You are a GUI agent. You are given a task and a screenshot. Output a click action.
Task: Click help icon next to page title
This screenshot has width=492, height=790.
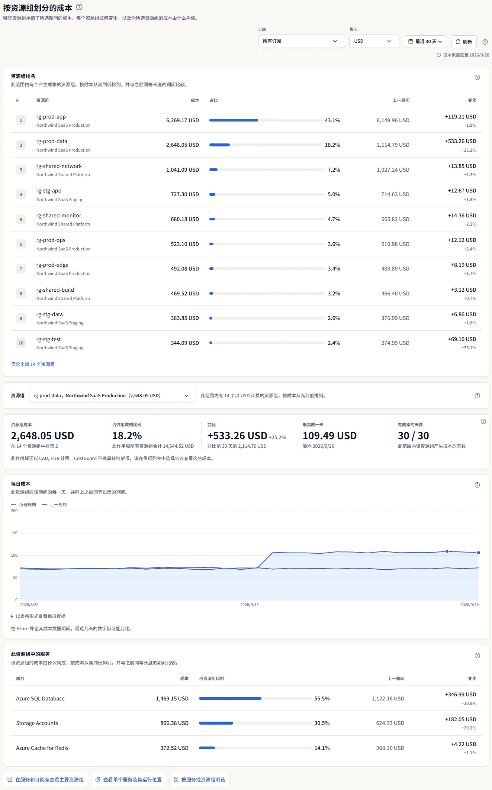[x=79, y=7]
